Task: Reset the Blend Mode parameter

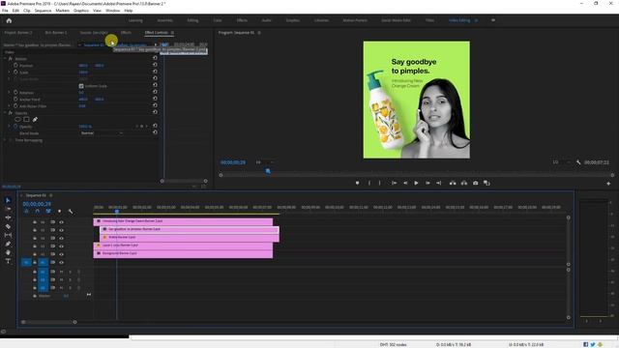Action: click(x=155, y=133)
